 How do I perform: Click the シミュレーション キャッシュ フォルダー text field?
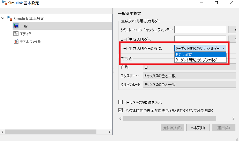[200, 30]
